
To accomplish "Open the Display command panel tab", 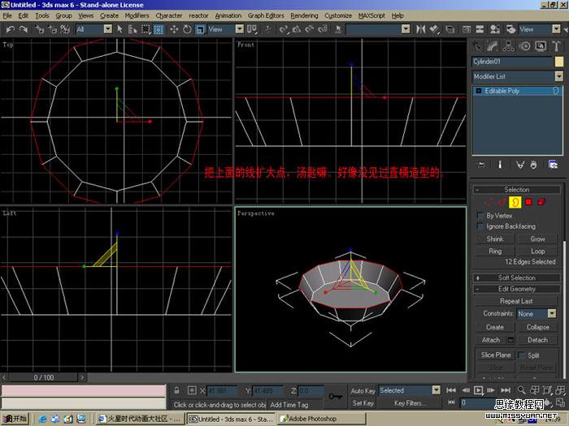I will [x=541, y=46].
